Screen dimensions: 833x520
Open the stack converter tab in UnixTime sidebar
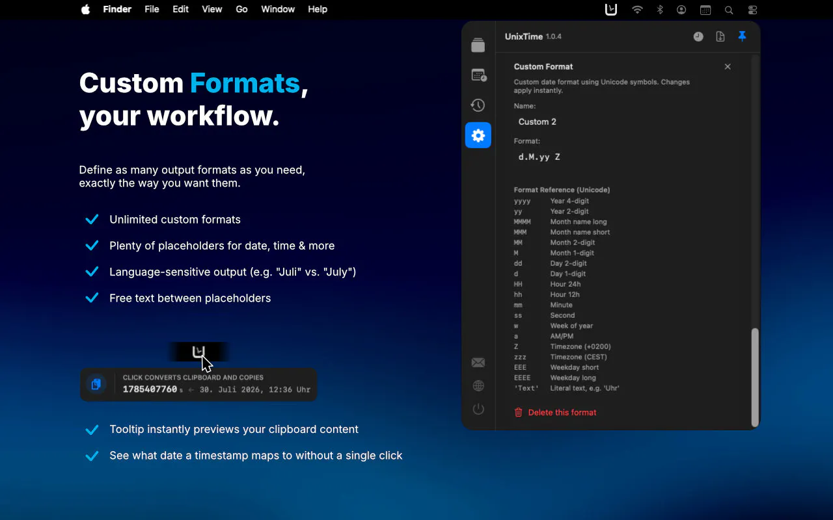478,45
